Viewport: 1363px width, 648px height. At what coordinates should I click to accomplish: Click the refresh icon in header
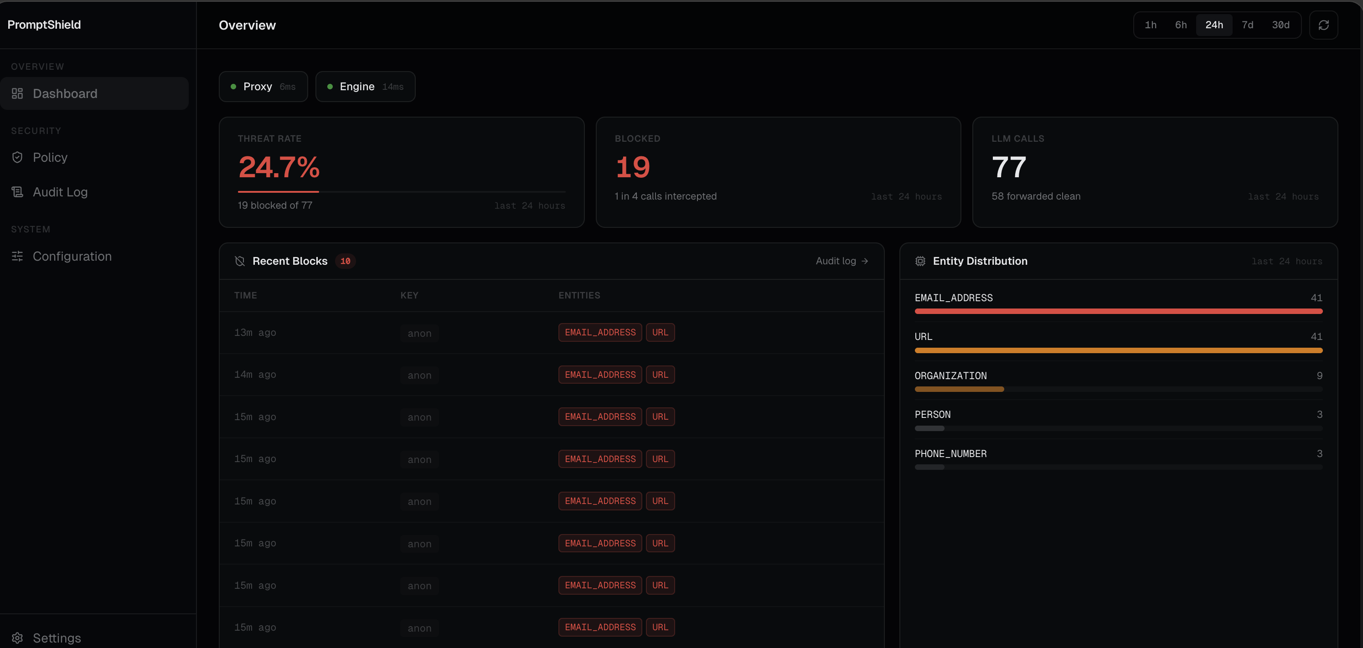coord(1323,25)
